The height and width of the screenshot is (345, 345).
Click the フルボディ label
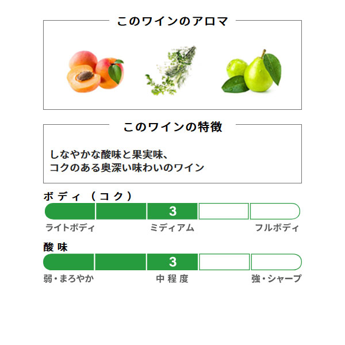pos(277,228)
